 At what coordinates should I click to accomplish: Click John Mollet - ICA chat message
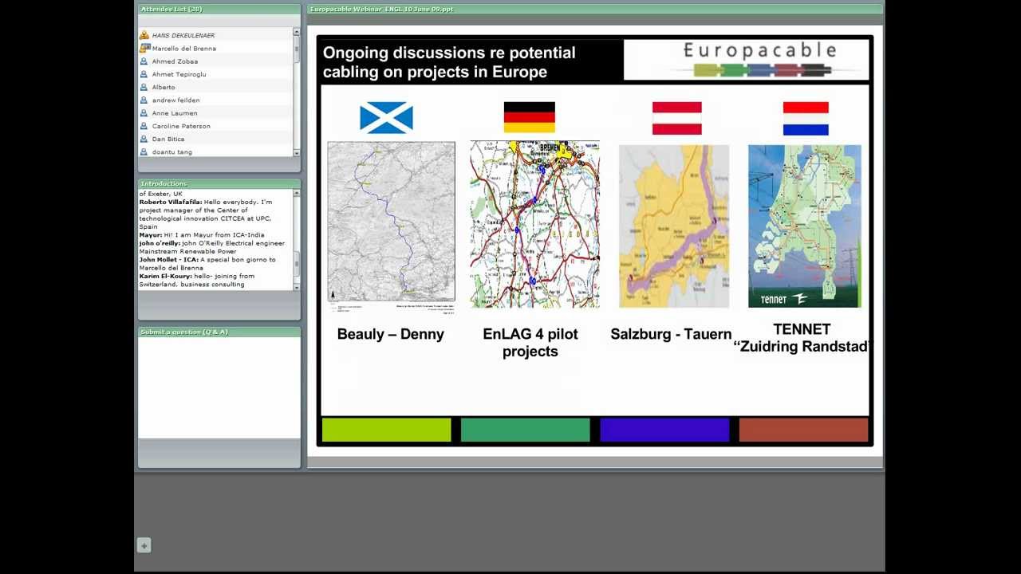207,264
